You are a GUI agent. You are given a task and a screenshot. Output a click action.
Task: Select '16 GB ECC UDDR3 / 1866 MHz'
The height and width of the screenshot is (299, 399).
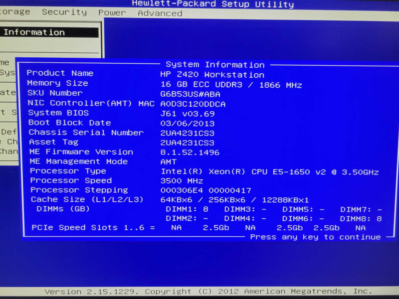point(231,85)
